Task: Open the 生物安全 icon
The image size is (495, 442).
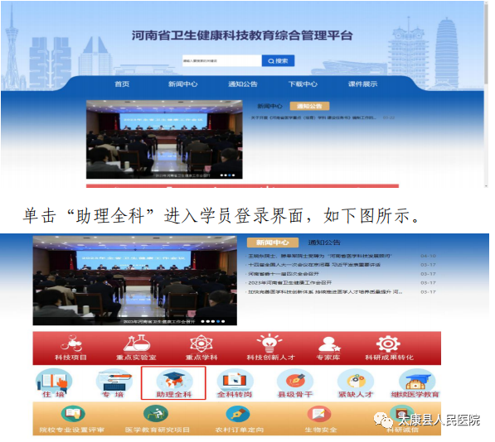Action: click(319, 414)
